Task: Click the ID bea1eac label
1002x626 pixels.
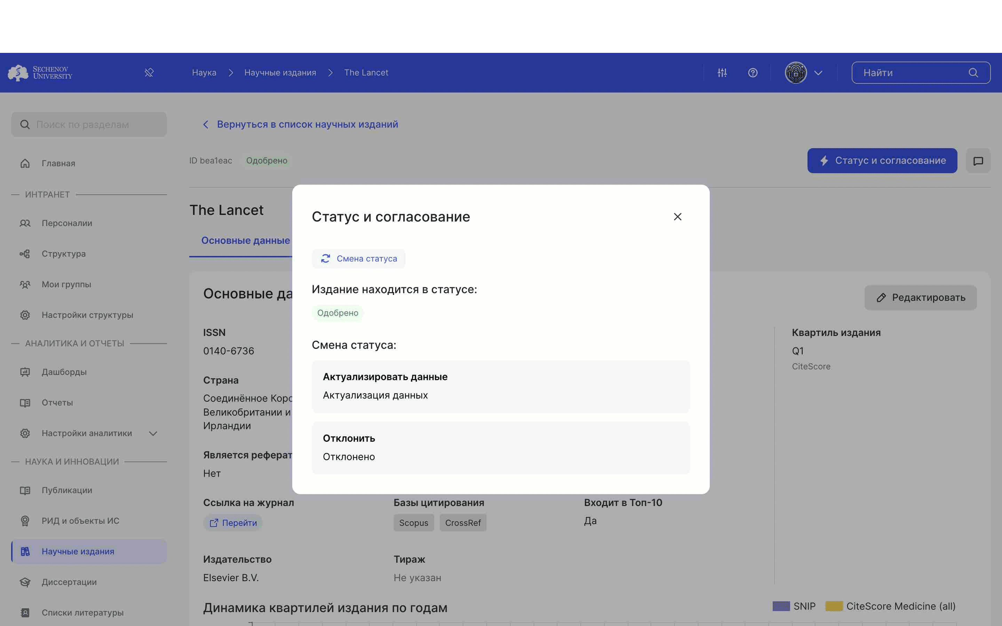Action: tap(211, 161)
